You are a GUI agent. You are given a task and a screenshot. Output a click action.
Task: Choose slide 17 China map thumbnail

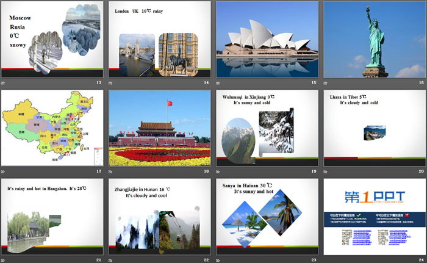[52, 128]
